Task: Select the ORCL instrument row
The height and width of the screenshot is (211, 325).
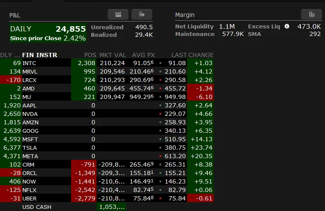Action: click(x=107, y=173)
